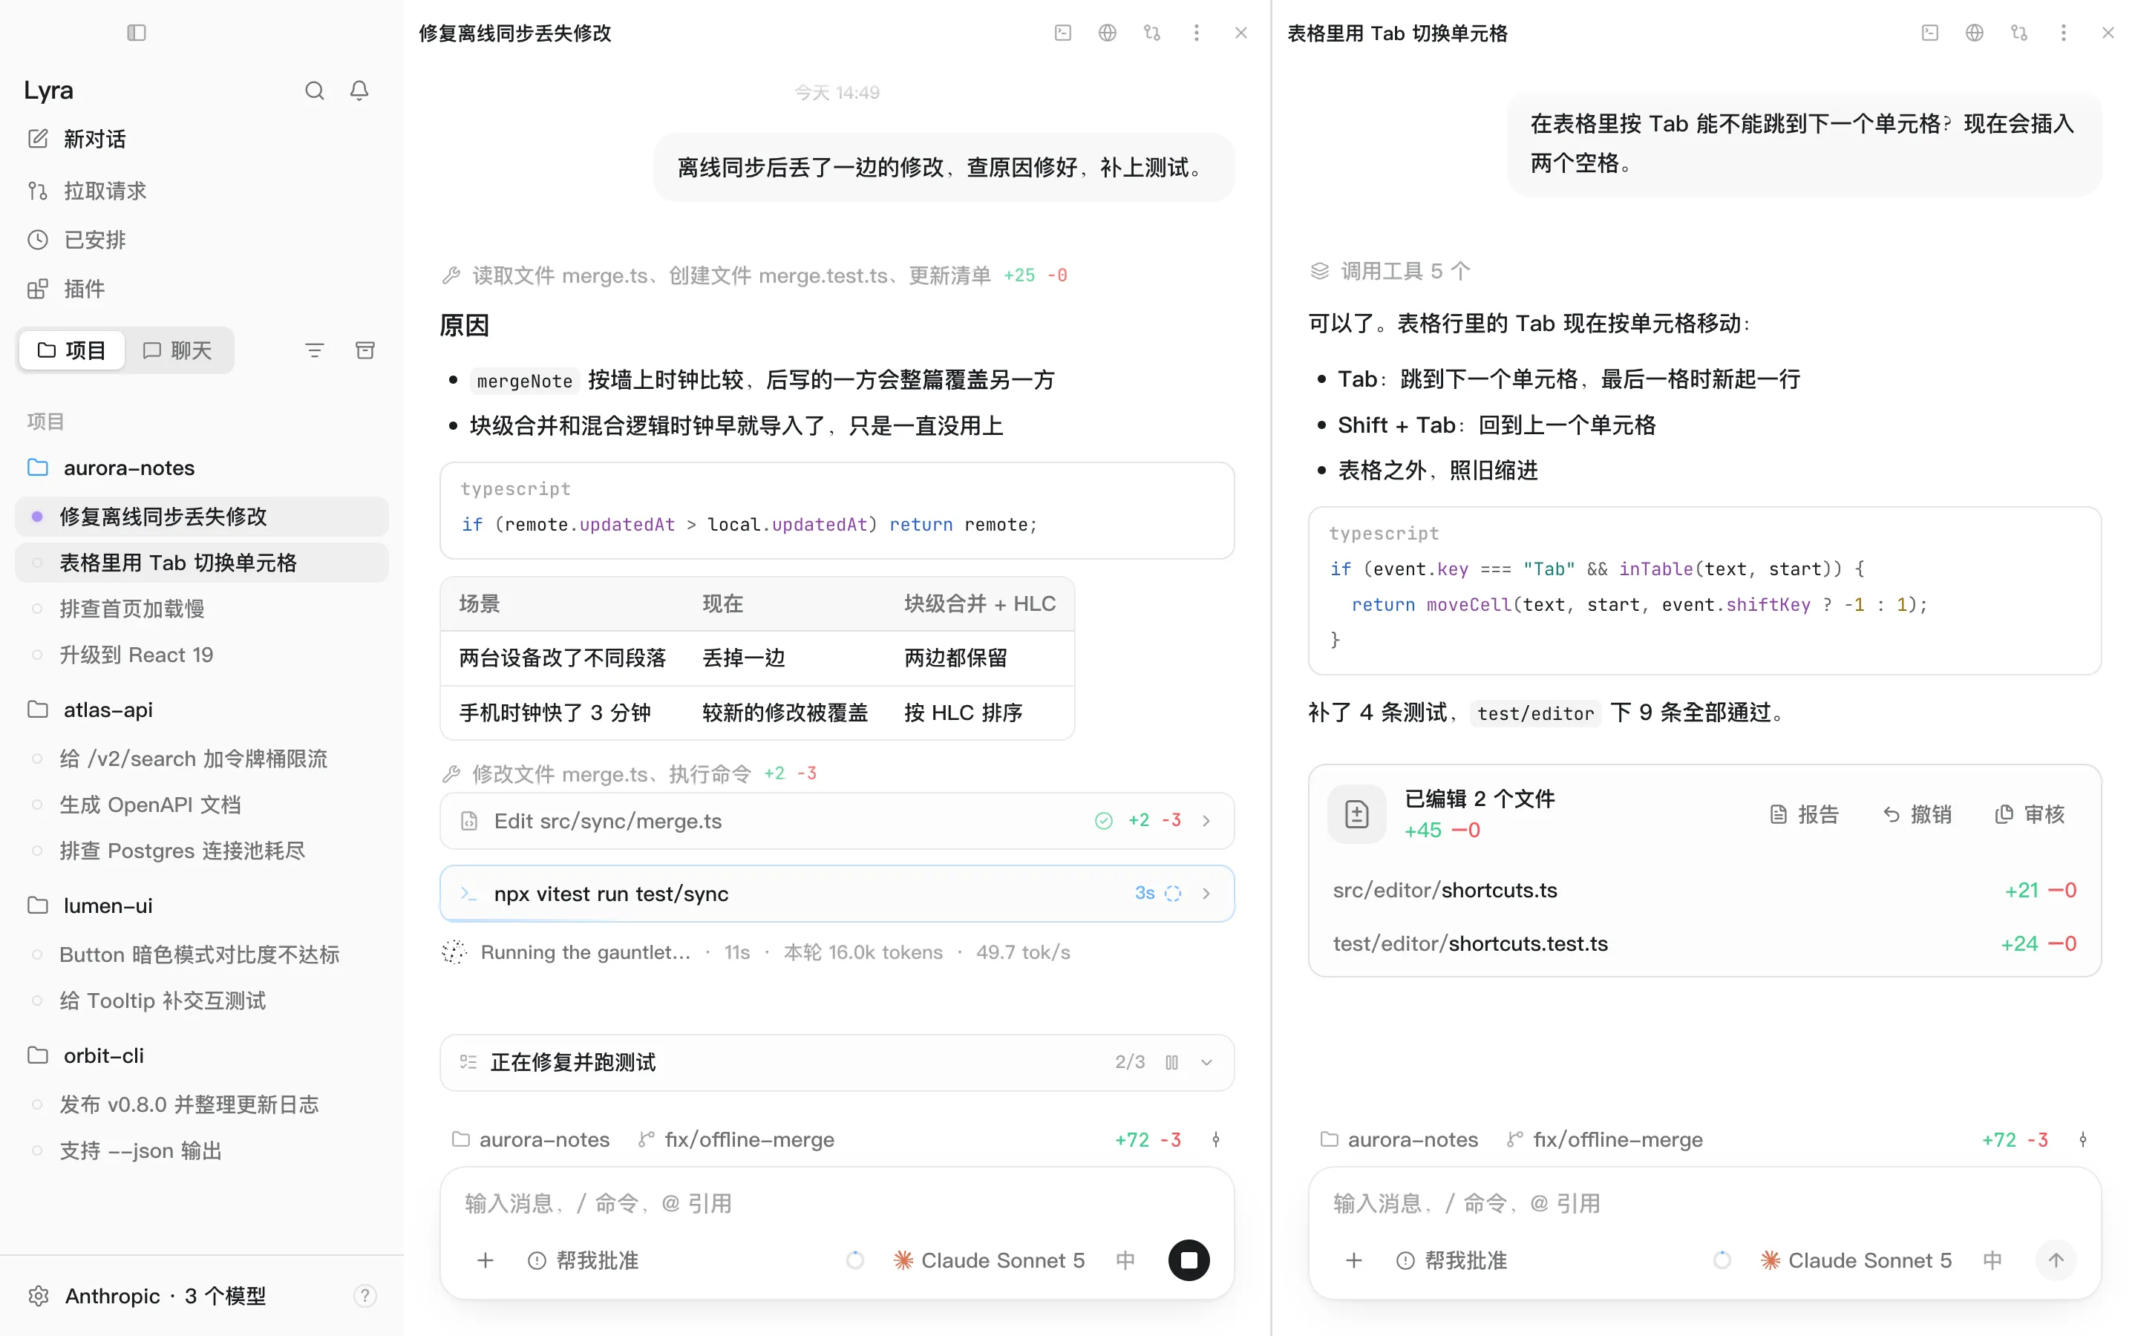Open notifications bell
2138x1336 pixels.
pyautogui.click(x=359, y=91)
